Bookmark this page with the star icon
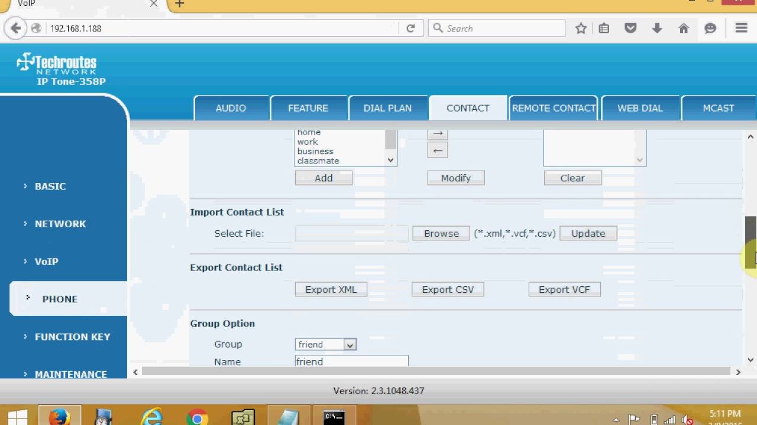Image resolution: width=757 pixels, height=425 pixels. (x=581, y=28)
